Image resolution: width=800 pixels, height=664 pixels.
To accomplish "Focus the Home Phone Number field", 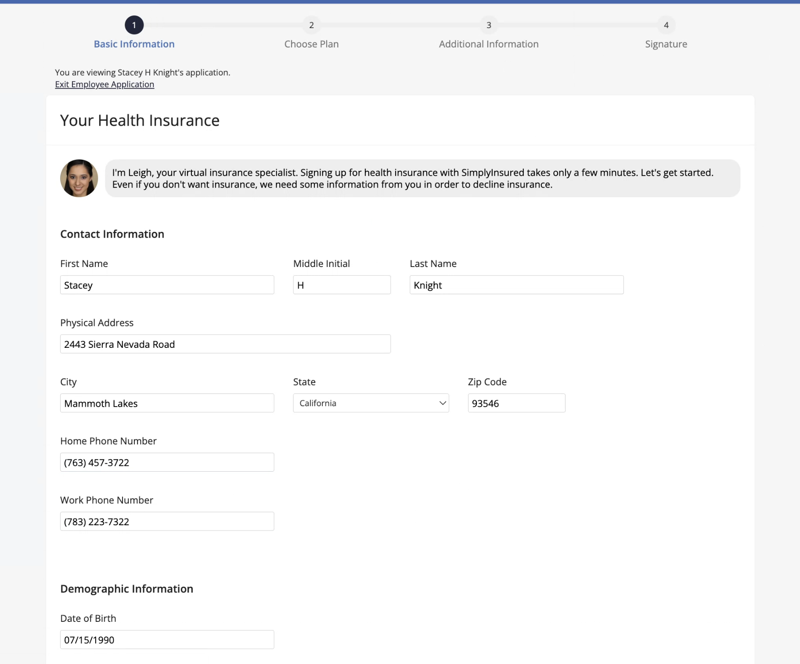I will [x=167, y=462].
